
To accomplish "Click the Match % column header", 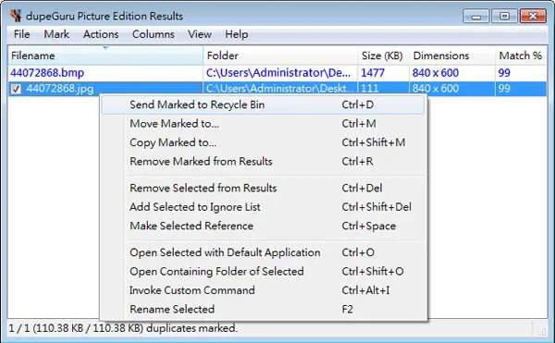I will point(521,55).
